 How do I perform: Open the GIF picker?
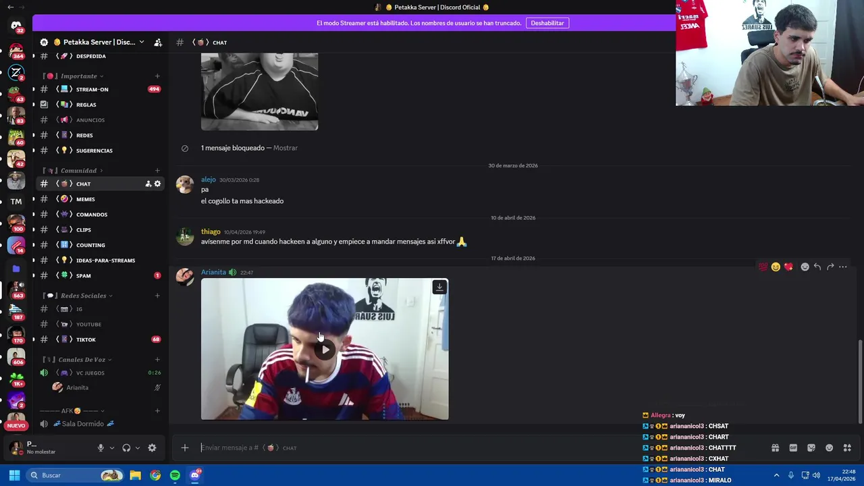[793, 448]
